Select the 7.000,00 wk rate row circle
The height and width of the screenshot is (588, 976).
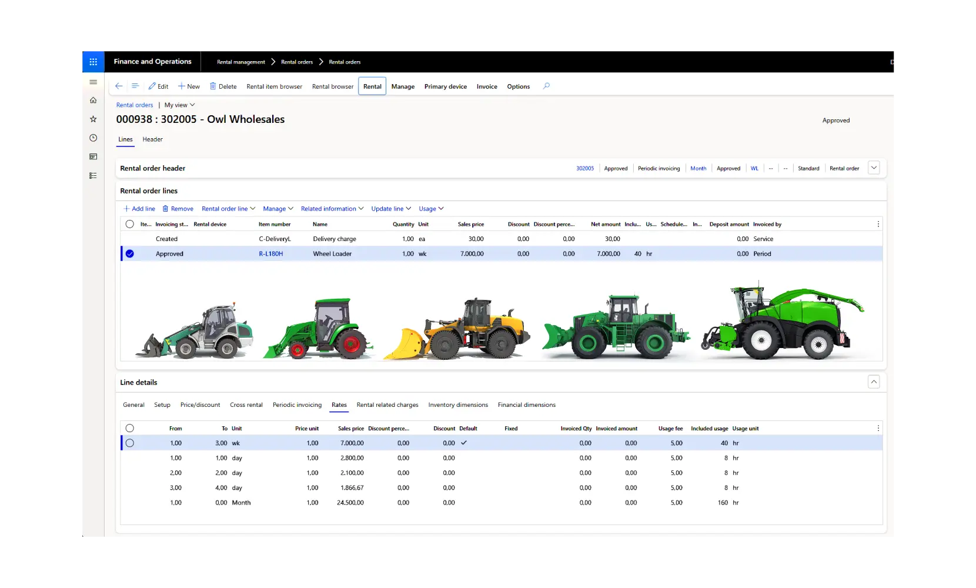pos(130,443)
